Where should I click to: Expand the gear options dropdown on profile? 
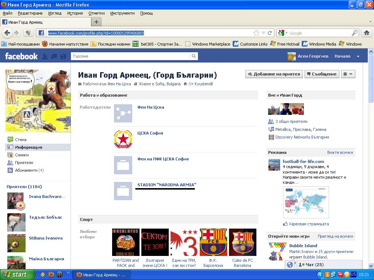(348, 74)
